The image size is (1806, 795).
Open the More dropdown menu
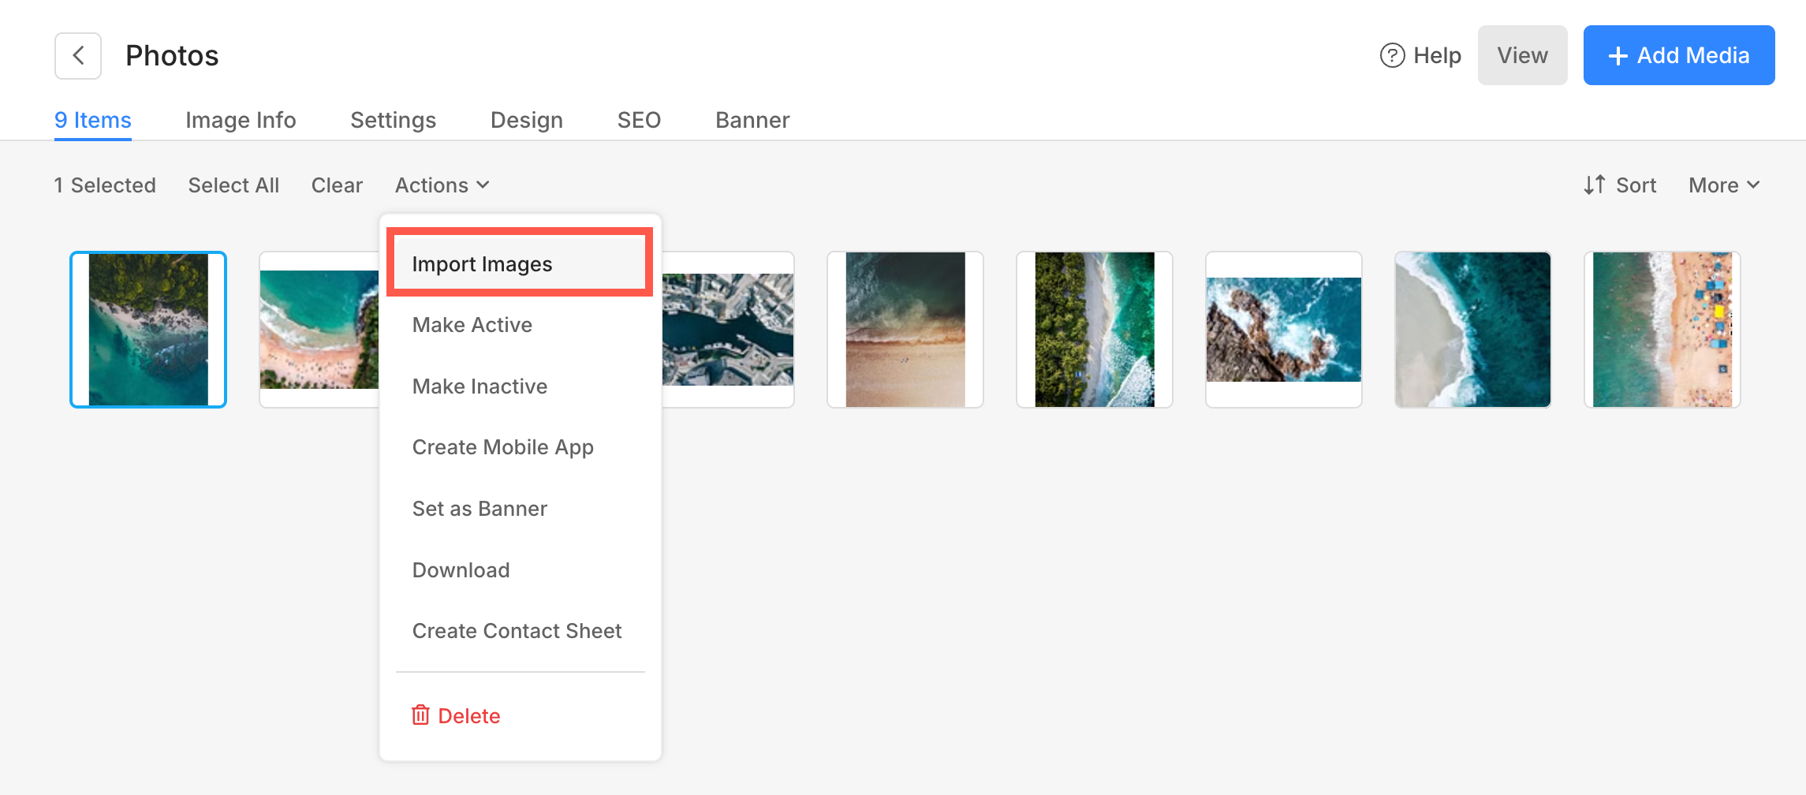click(1723, 185)
